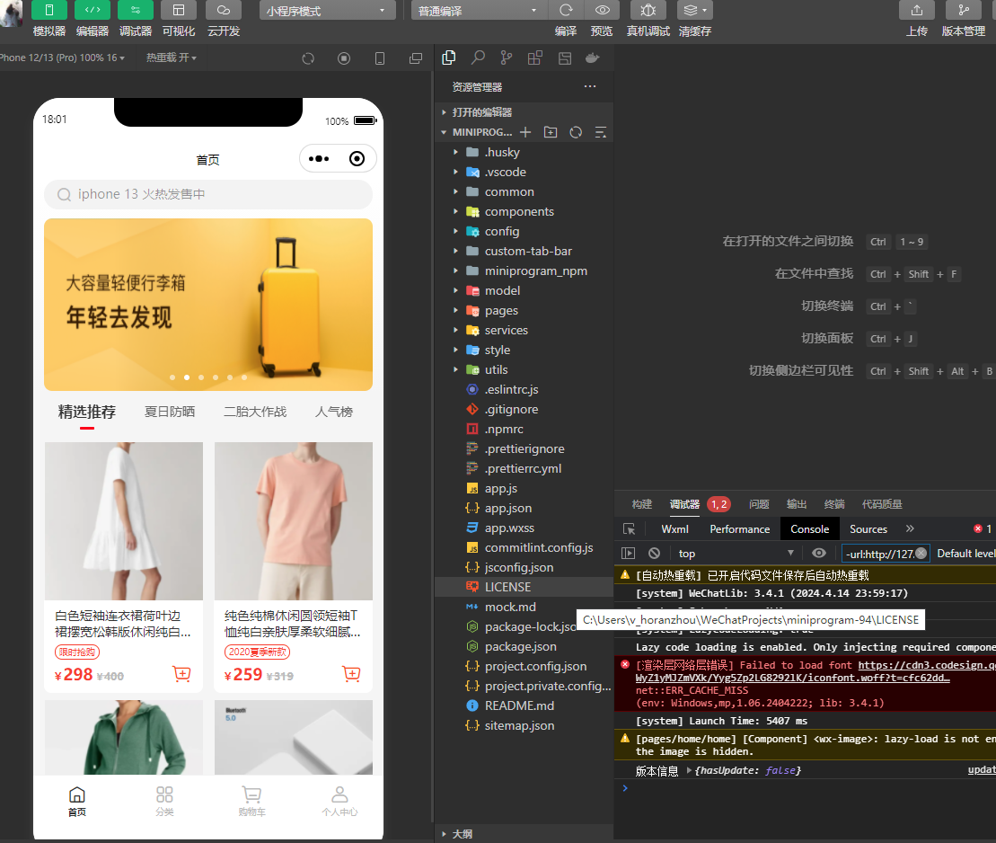The width and height of the screenshot is (996, 843).
Task: Open the Docker whale icon panel
Action: (592, 58)
